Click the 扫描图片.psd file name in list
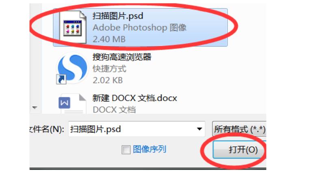Viewport: 325px width, 171px height. coord(118,16)
